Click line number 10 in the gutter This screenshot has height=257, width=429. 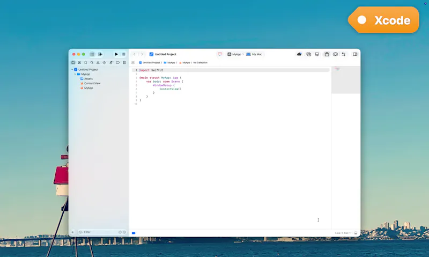[136, 104]
